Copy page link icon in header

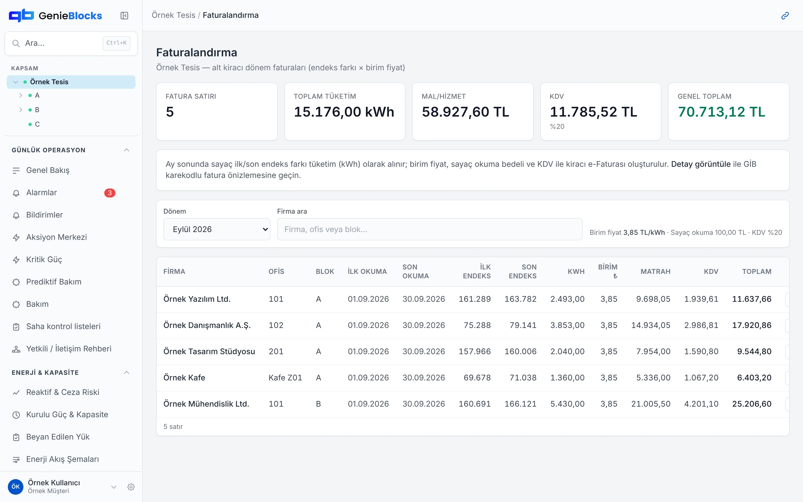(785, 16)
